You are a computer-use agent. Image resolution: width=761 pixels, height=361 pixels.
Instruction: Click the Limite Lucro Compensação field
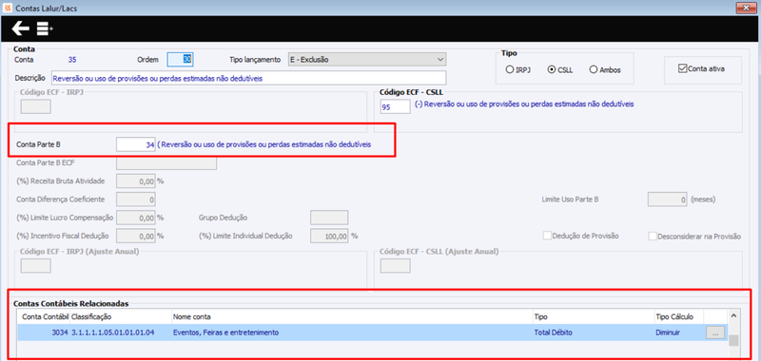(x=136, y=218)
